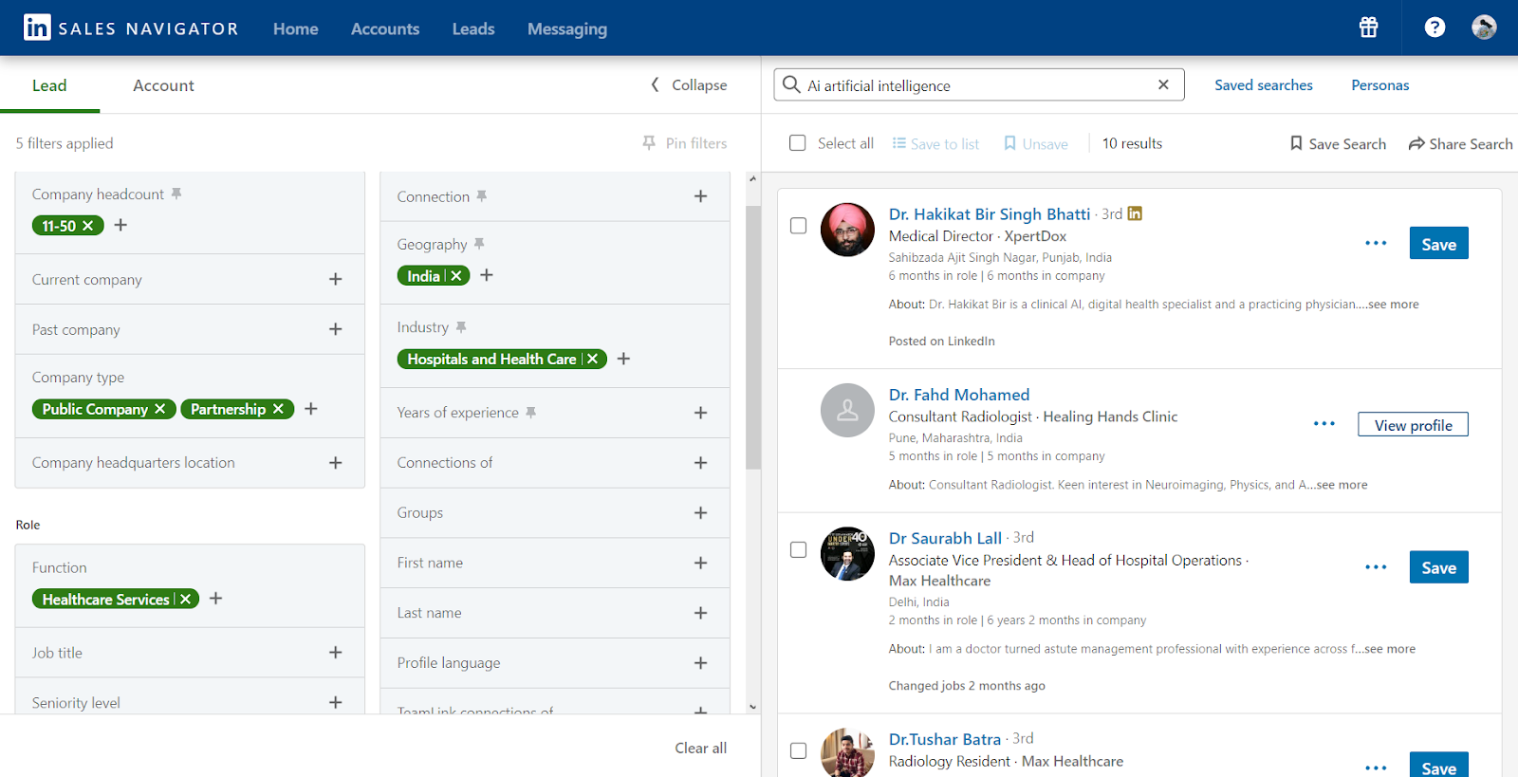Viewport: 1518px width, 777px height.
Task: Add another Company type with plus icon
Action: click(311, 409)
